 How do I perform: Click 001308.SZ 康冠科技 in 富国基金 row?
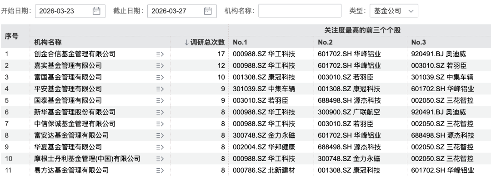(264, 77)
